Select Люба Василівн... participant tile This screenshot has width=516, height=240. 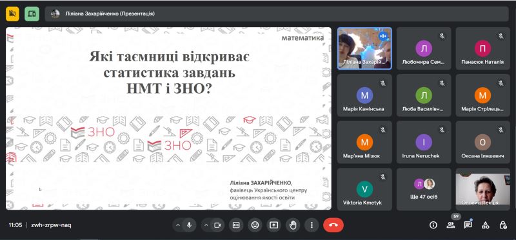pos(424,95)
